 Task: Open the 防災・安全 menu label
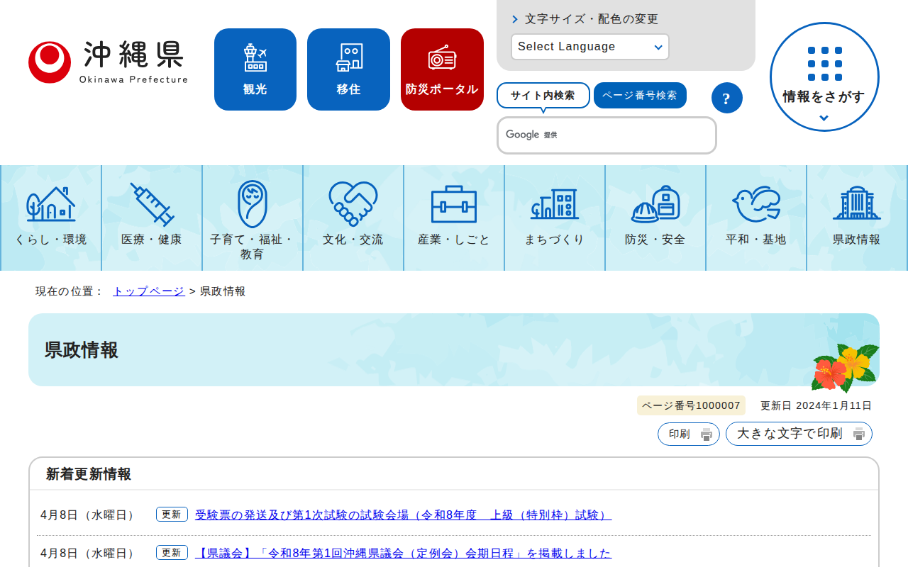click(x=655, y=240)
